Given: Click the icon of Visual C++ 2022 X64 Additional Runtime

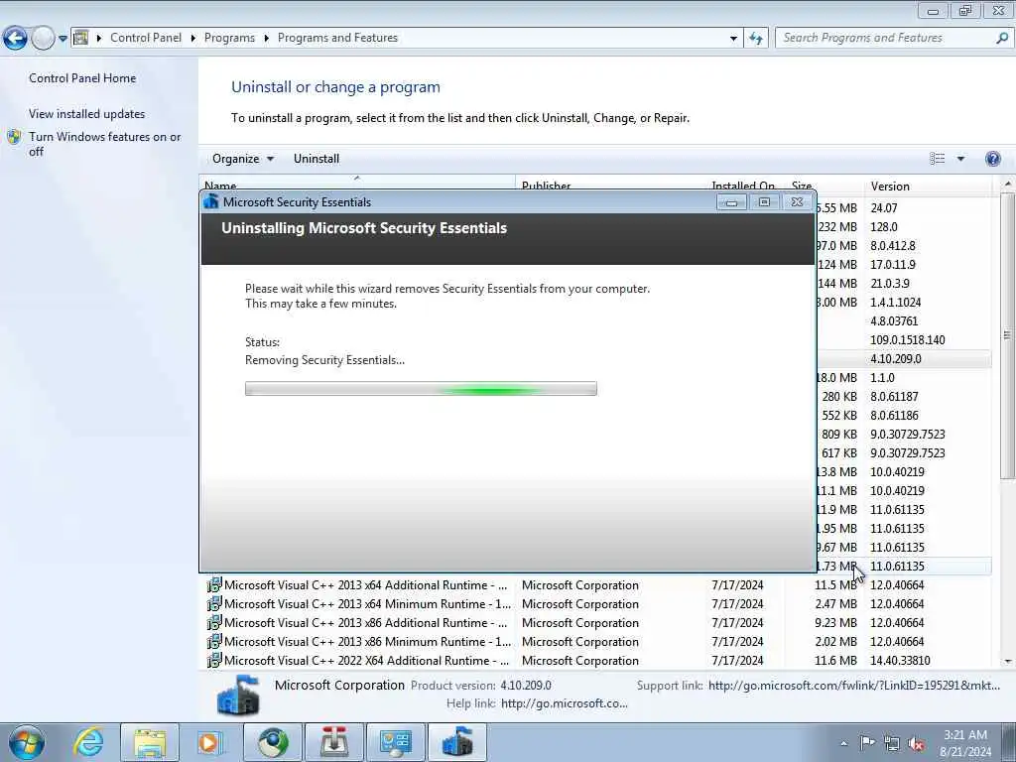Looking at the screenshot, I should click(x=214, y=660).
